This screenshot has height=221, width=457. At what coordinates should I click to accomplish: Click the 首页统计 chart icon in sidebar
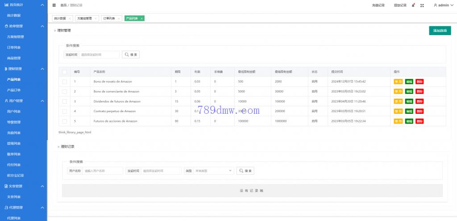(6, 4)
